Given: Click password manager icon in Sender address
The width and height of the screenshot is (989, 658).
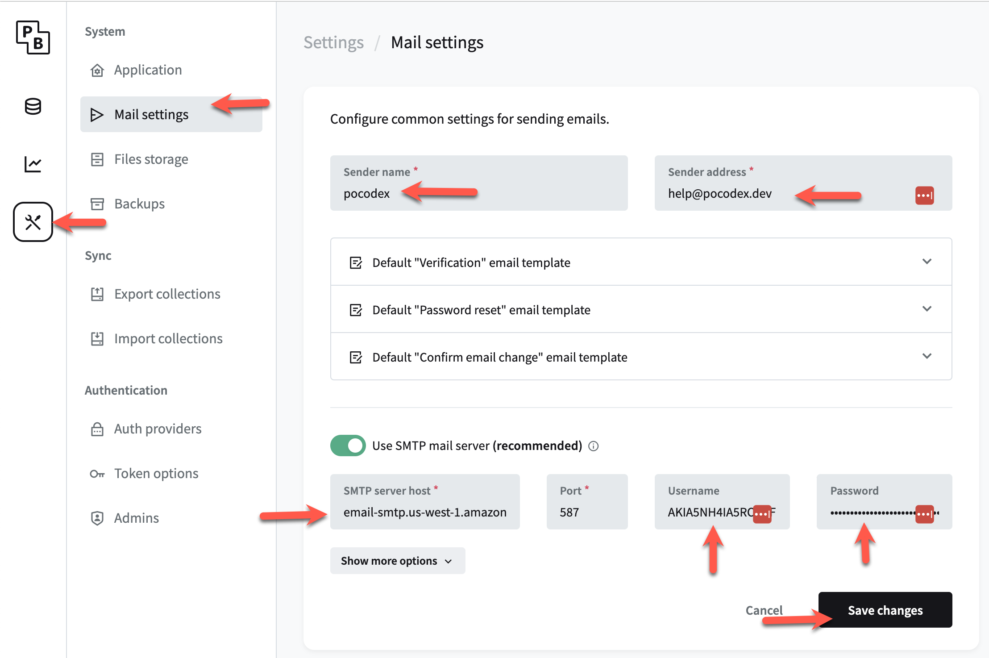Looking at the screenshot, I should [x=924, y=196].
